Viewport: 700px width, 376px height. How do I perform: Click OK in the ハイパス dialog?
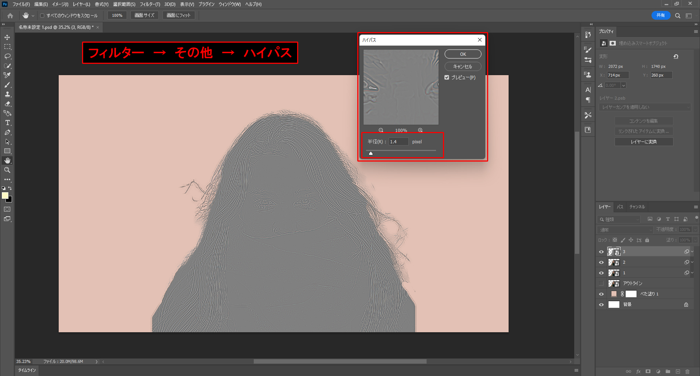point(463,54)
